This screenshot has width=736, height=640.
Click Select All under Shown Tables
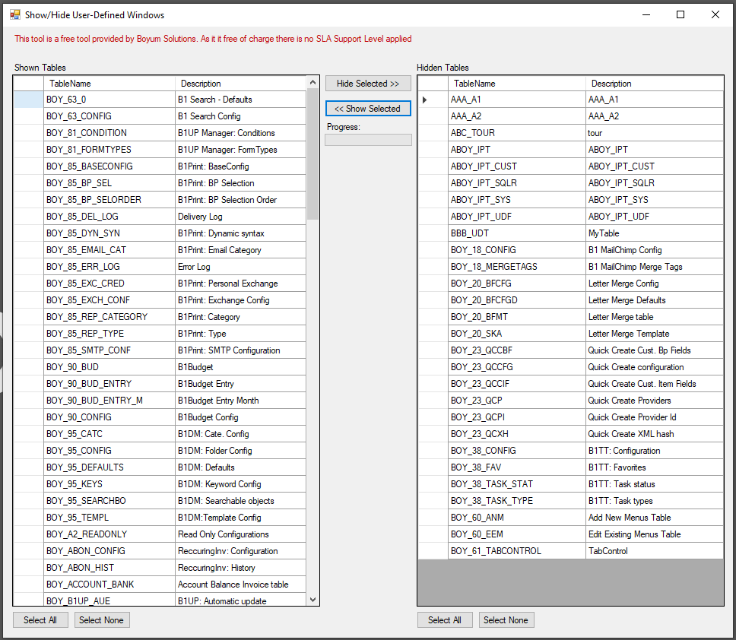click(40, 619)
